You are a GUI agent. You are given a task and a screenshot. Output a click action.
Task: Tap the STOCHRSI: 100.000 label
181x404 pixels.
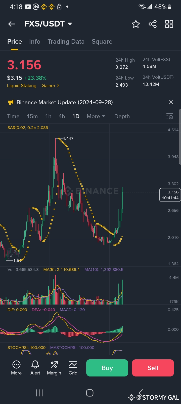click(x=27, y=348)
